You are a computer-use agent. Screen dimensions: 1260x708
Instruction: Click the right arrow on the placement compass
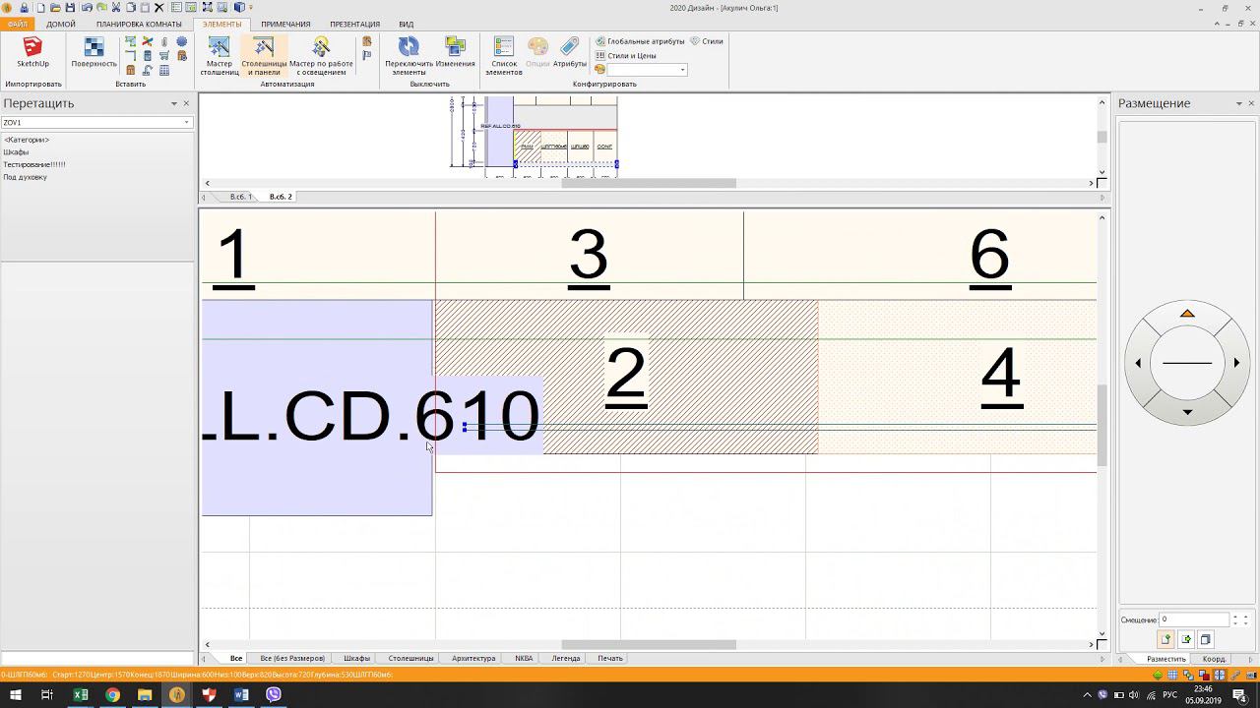[x=1236, y=363]
